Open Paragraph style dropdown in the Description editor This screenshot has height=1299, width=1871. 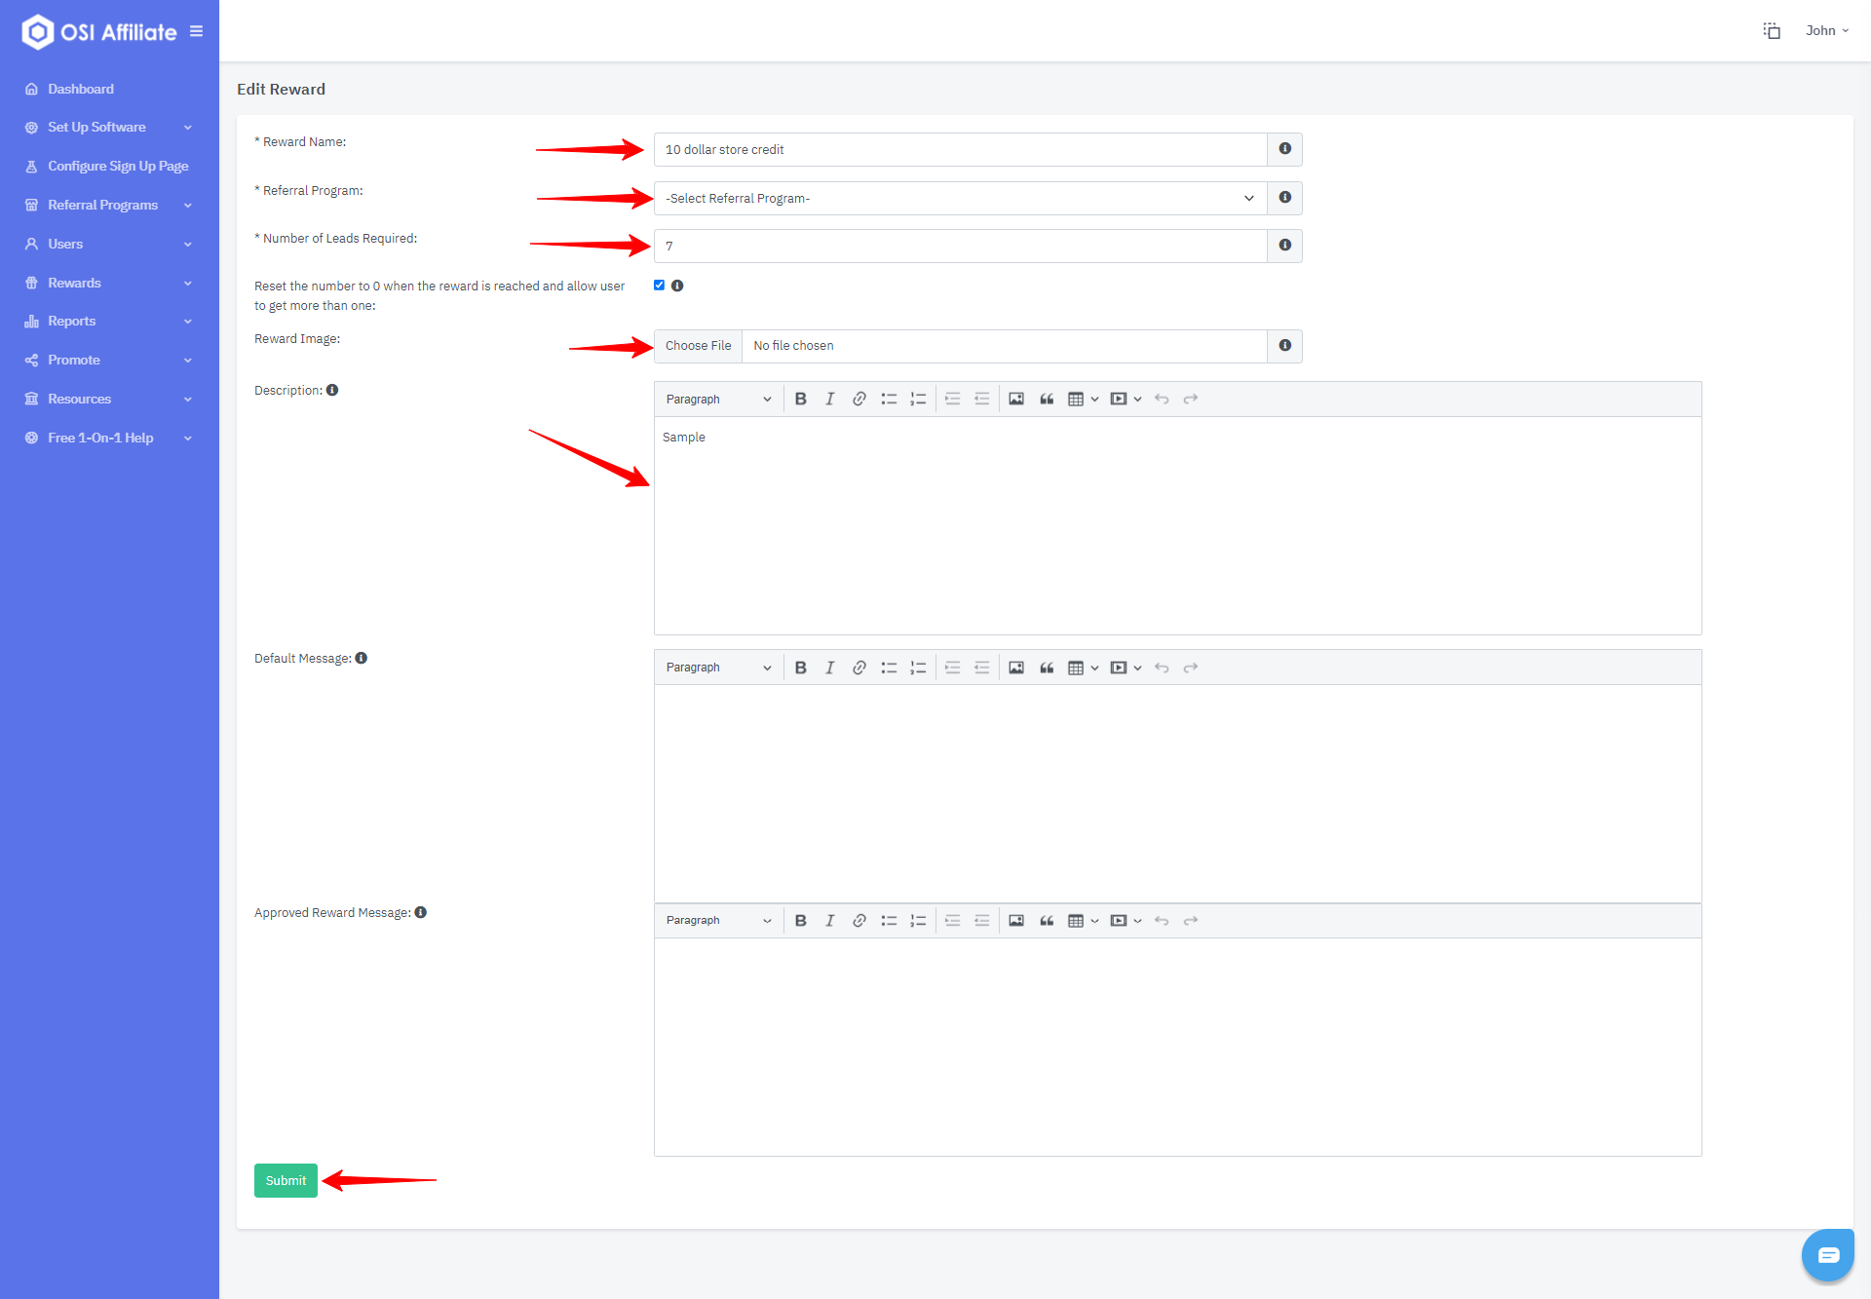(x=718, y=399)
